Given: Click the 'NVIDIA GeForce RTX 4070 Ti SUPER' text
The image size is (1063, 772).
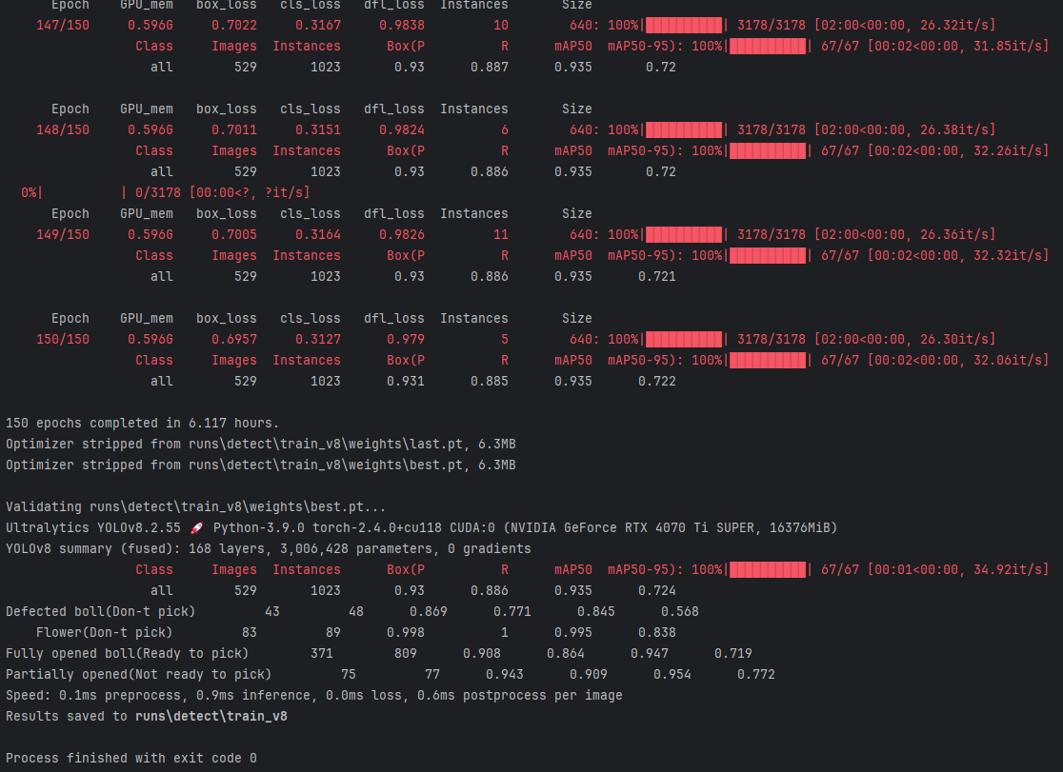Looking at the screenshot, I should (x=636, y=528).
